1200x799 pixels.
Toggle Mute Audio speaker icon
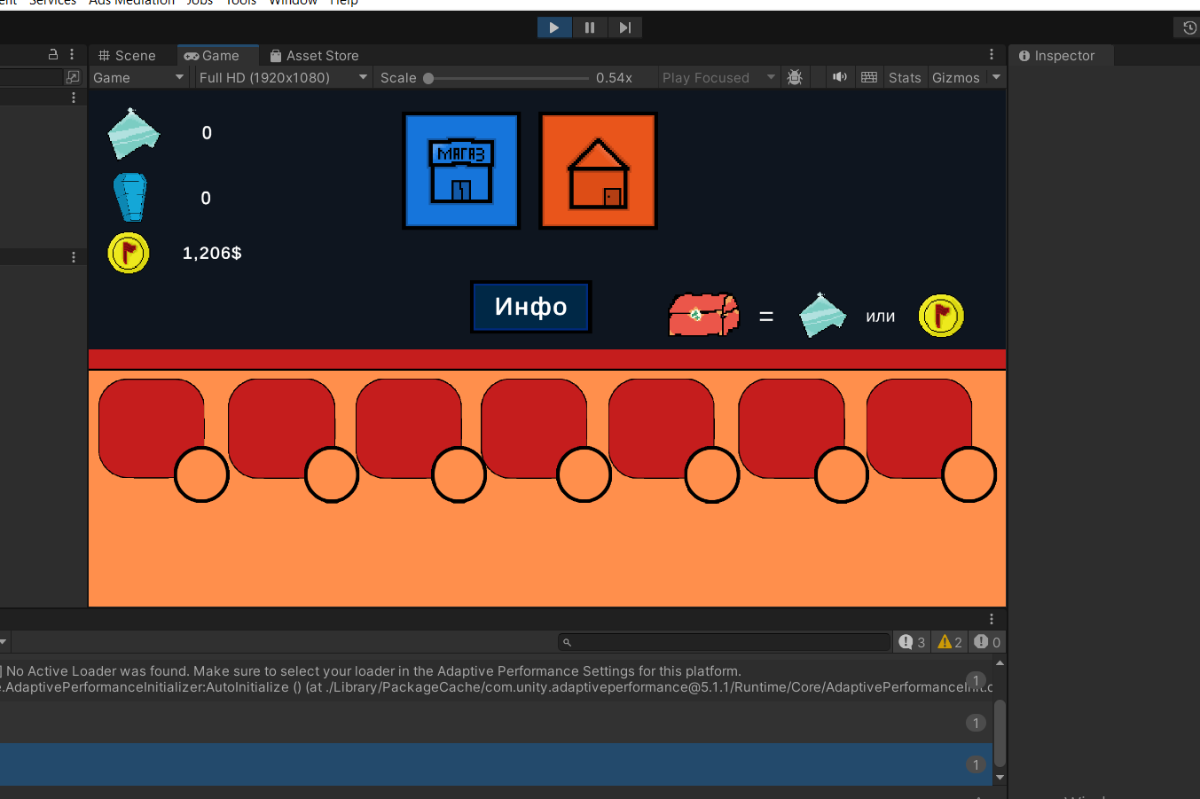(839, 77)
